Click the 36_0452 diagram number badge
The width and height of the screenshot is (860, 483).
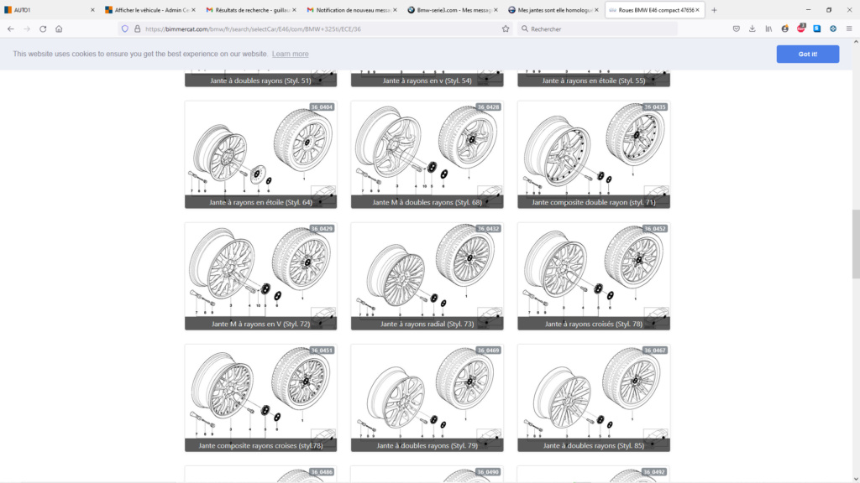click(x=655, y=228)
